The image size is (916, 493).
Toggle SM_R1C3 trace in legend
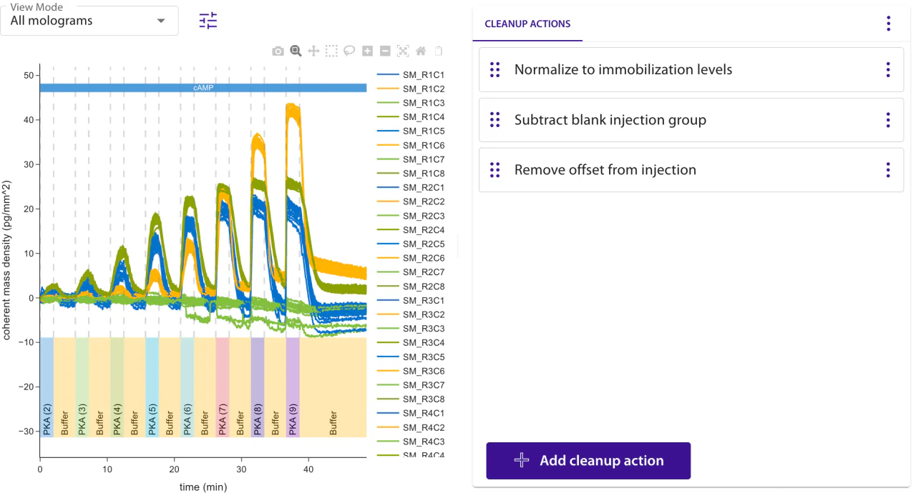[411, 103]
